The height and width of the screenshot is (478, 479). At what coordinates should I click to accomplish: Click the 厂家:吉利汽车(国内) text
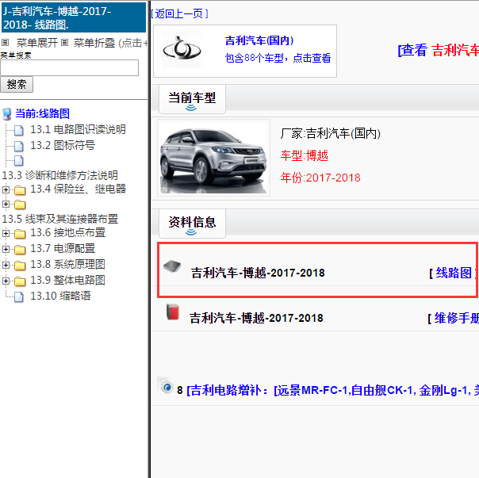coord(331,134)
